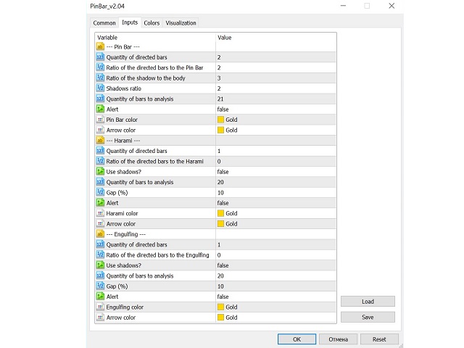Click the color icon beside Pin Bar color
Viewport: 464px width, 348px height.
[100, 120]
